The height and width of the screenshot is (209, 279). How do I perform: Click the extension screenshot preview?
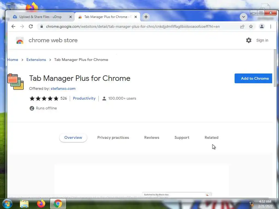[x=141, y=180]
